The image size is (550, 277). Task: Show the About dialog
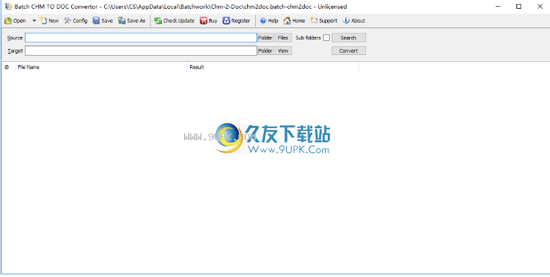(354, 21)
